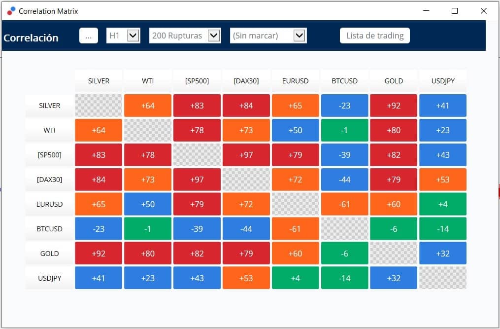Click the Correlation Matrix app logo icon
This screenshot has width=500, height=329.
(x=11, y=11)
